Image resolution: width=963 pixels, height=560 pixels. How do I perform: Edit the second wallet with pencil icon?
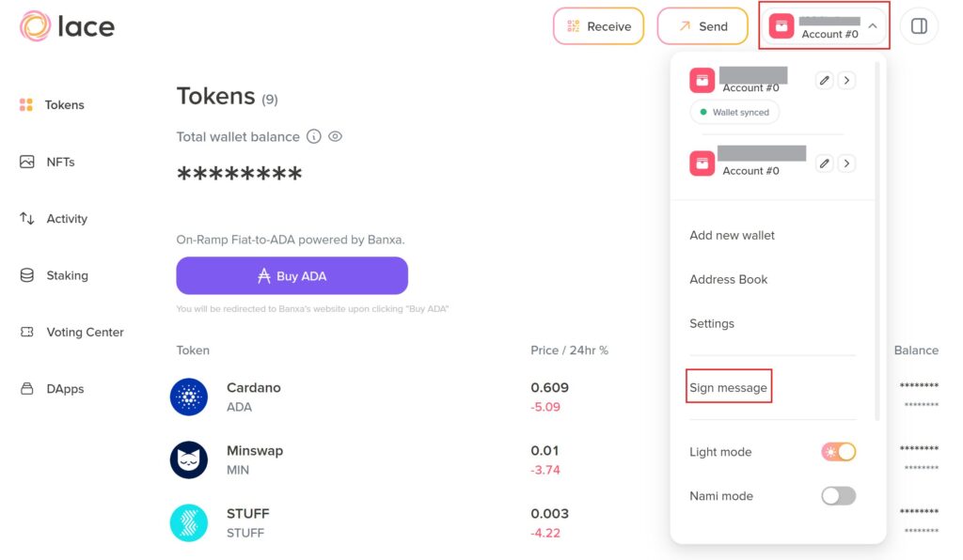[825, 163]
